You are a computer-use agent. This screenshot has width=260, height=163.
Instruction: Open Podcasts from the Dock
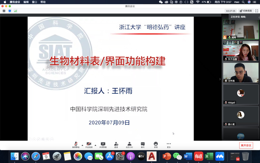[130, 156]
